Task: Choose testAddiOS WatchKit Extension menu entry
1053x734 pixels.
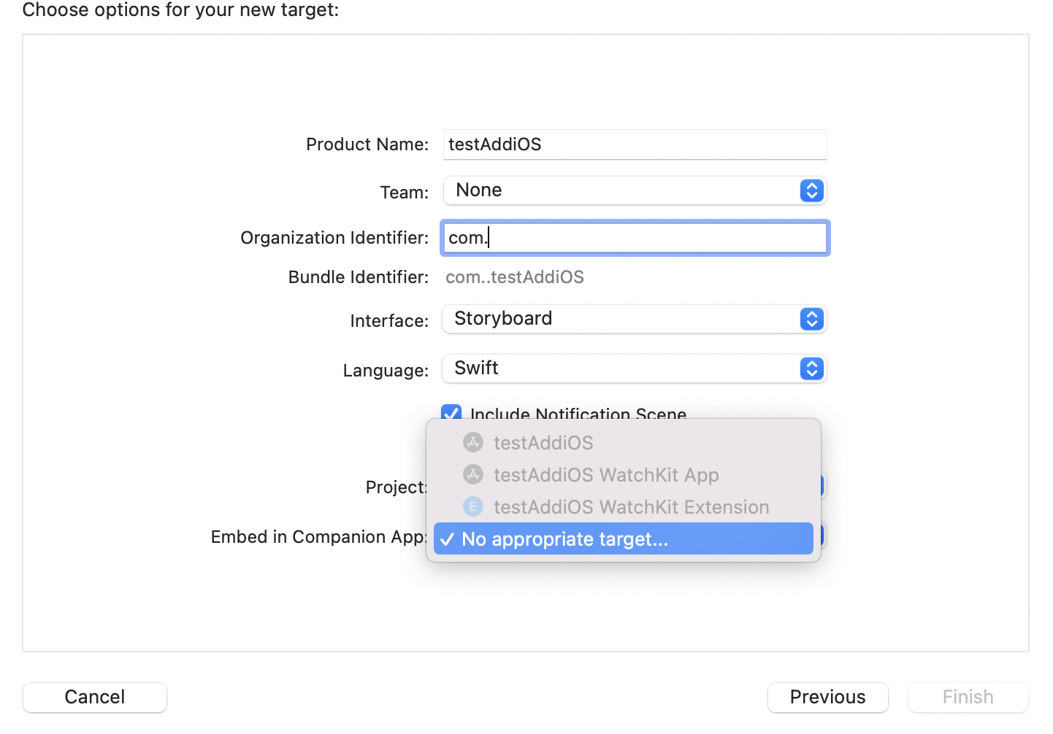Action: tap(631, 507)
